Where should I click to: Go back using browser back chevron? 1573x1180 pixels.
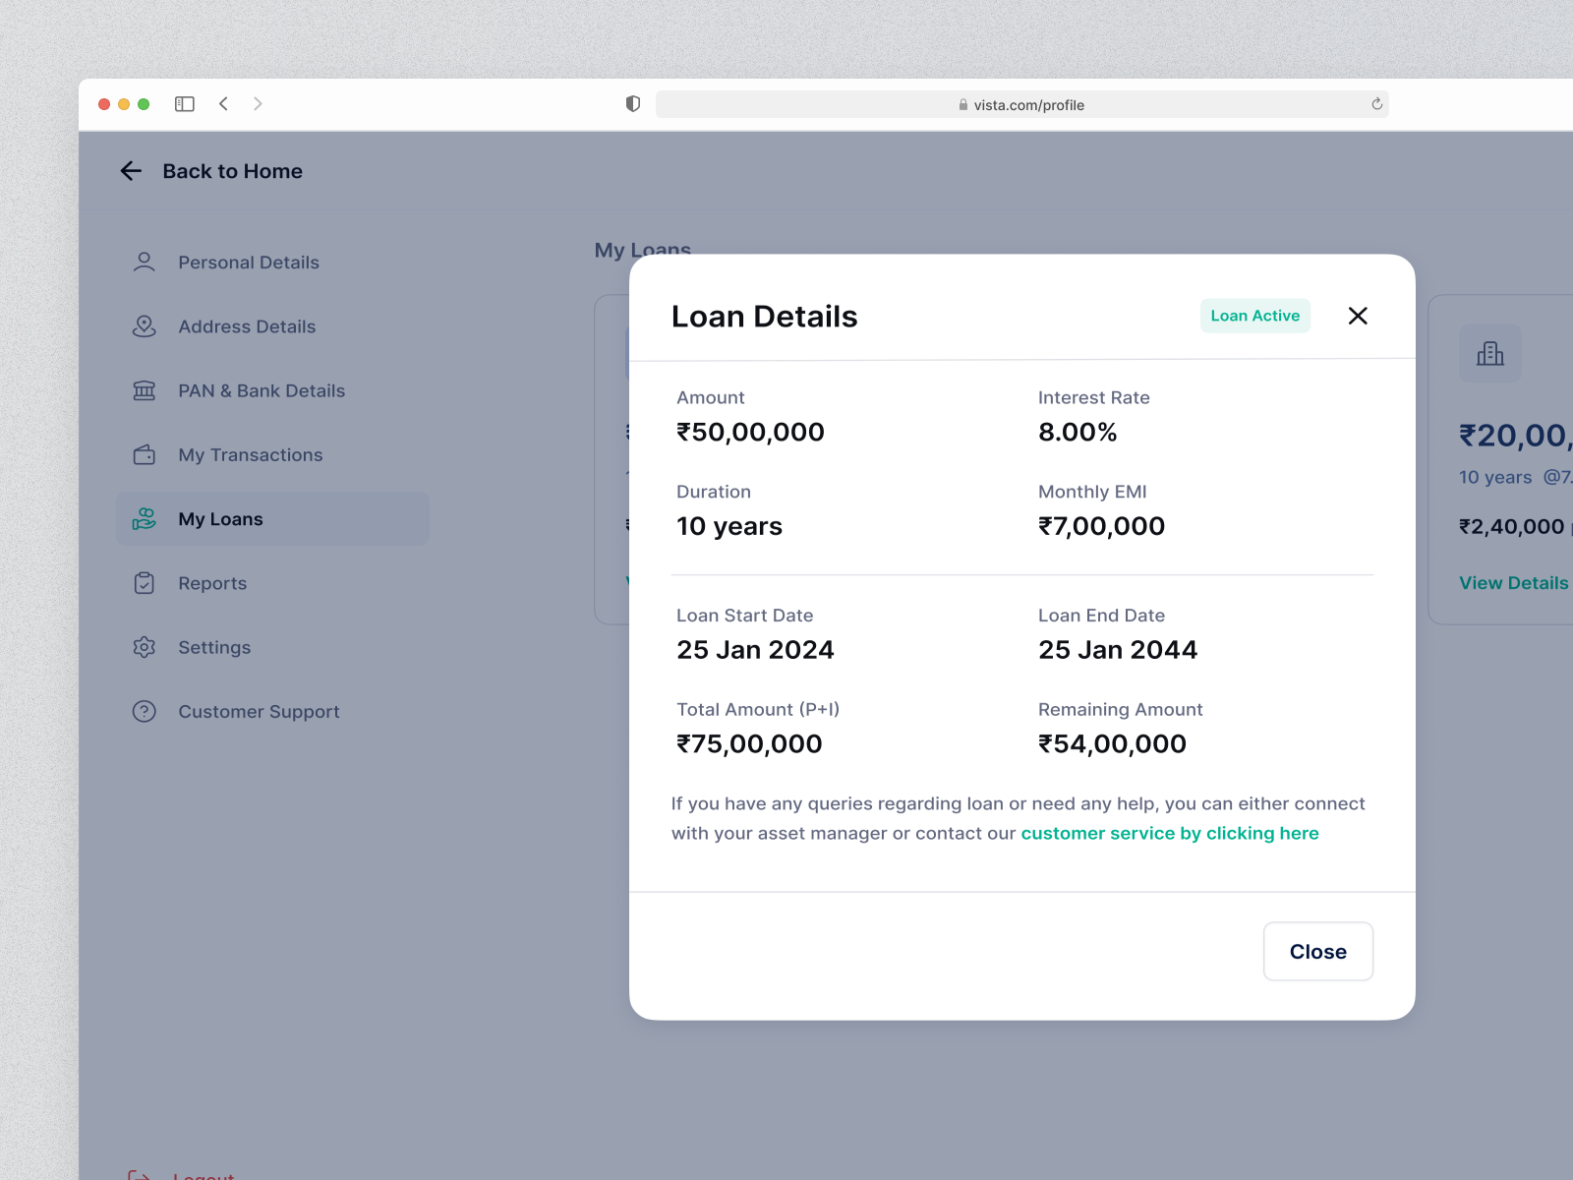click(224, 104)
